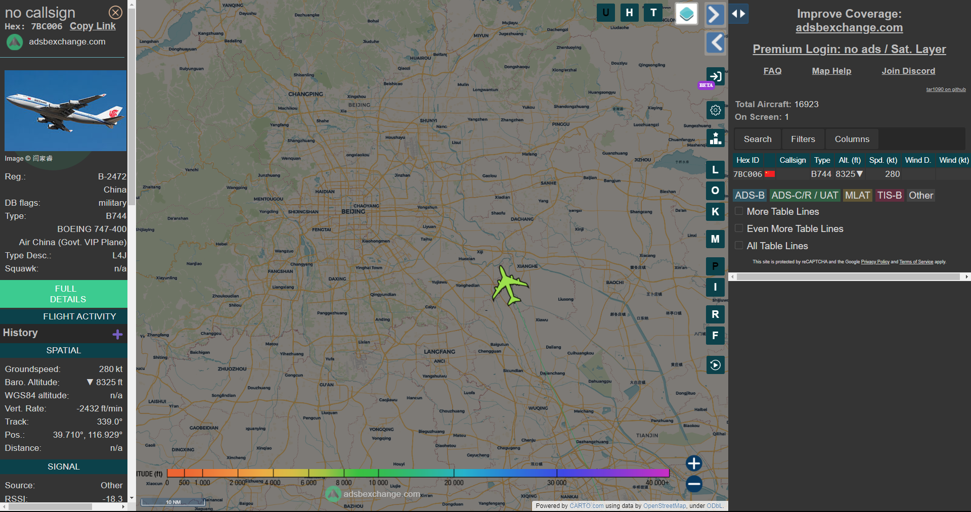
Task: Sort table by Hex ID column
Action: coord(747,160)
